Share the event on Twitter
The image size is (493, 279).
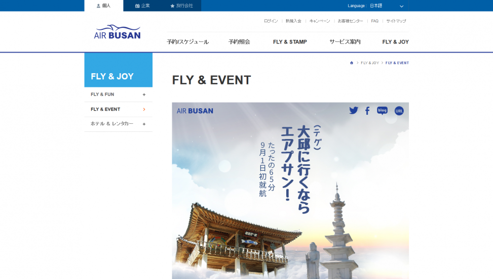point(353,110)
